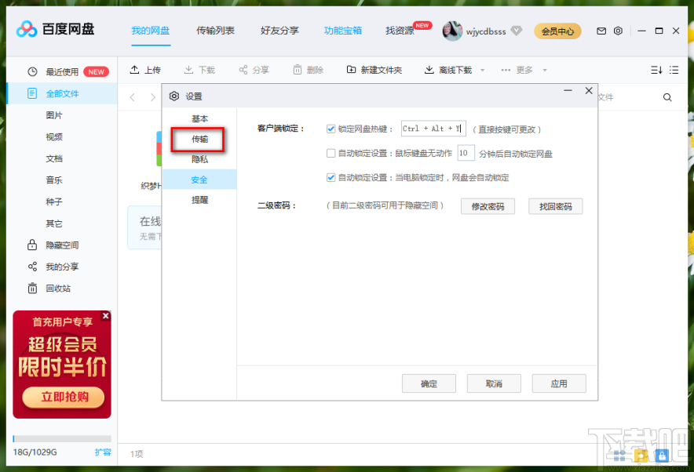Image resolution: width=694 pixels, height=472 pixels.
Task: Select Reminder (提醒) settings section
Action: [x=199, y=200]
